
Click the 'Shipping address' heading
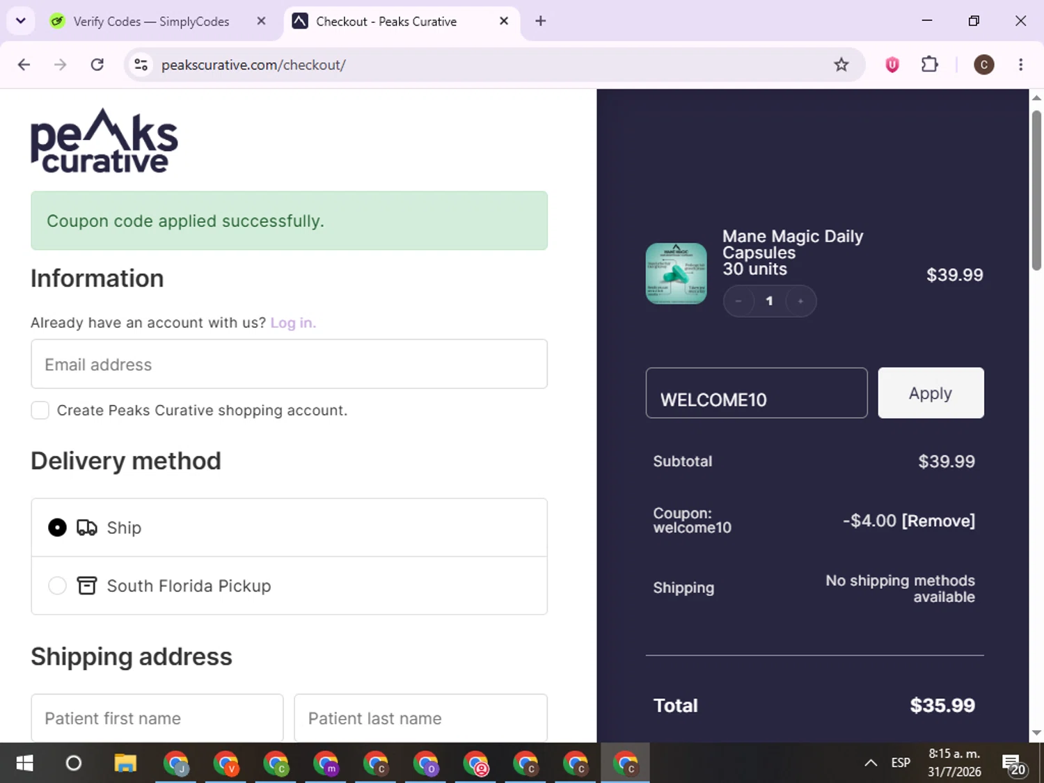(132, 656)
